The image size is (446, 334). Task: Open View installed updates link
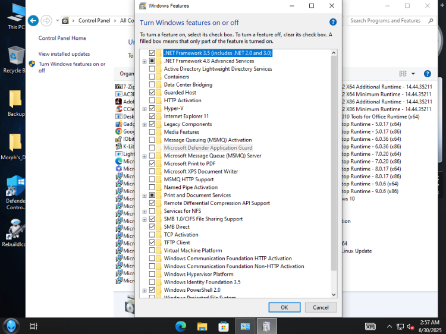[x=64, y=53]
